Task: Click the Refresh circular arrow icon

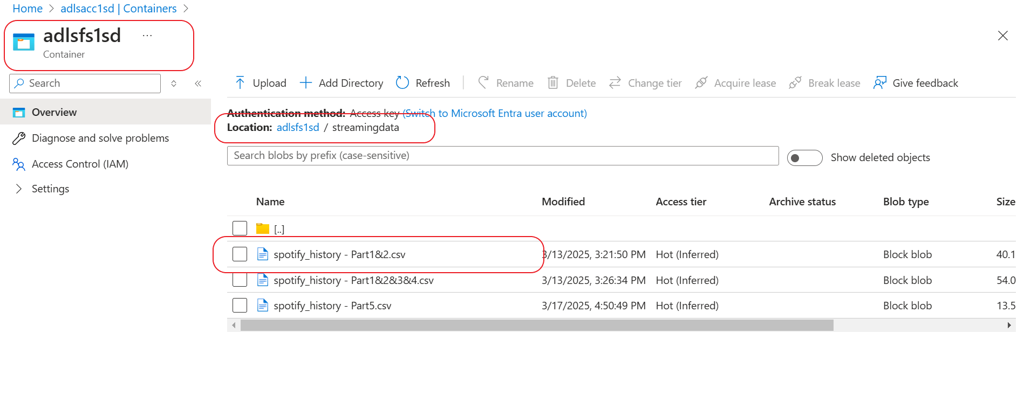Action: click(x=402, y=83)
